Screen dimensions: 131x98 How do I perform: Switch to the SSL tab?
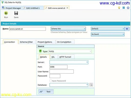pos(54,57)
